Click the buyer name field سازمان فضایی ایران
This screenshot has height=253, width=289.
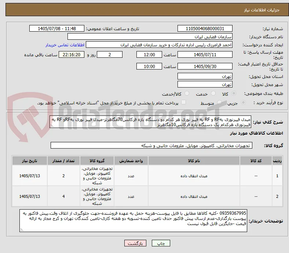pyautogui.click(x=150, y=37)
